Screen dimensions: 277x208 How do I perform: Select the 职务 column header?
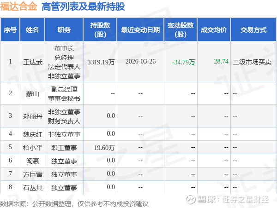coord(64,29)
